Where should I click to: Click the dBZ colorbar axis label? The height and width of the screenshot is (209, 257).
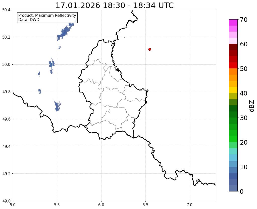252,106
